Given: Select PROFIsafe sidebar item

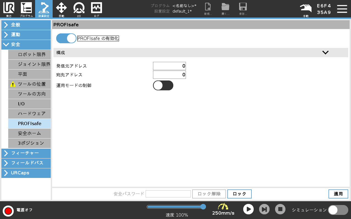Looking at the screenshot, I should pyautogui.click(x=29, y=123).
